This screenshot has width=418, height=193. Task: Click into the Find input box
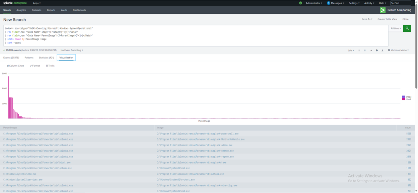(x=401, y=3)
